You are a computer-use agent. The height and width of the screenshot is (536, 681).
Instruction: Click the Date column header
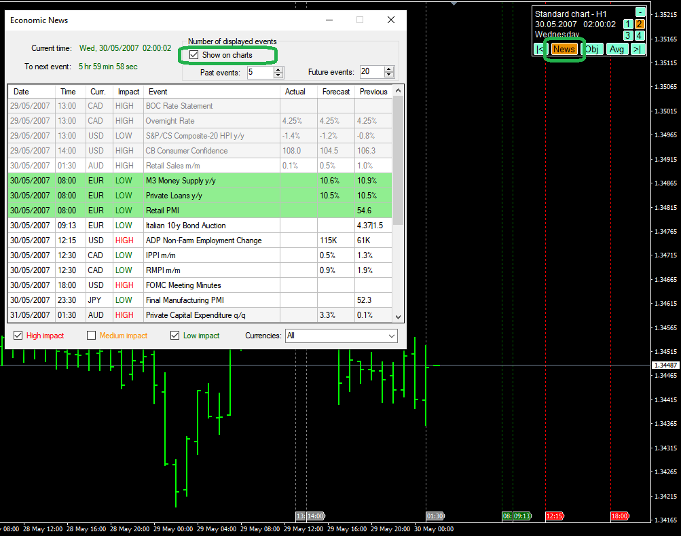coord(31,92)
